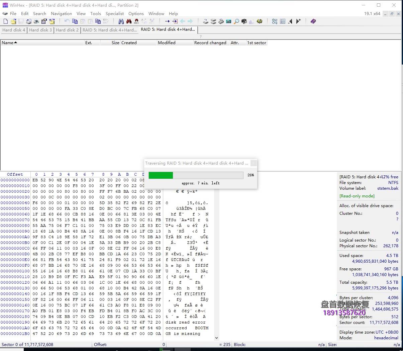Click the Open file folder icon
This screenshot has height=351, width=403.
pos(13,21)
